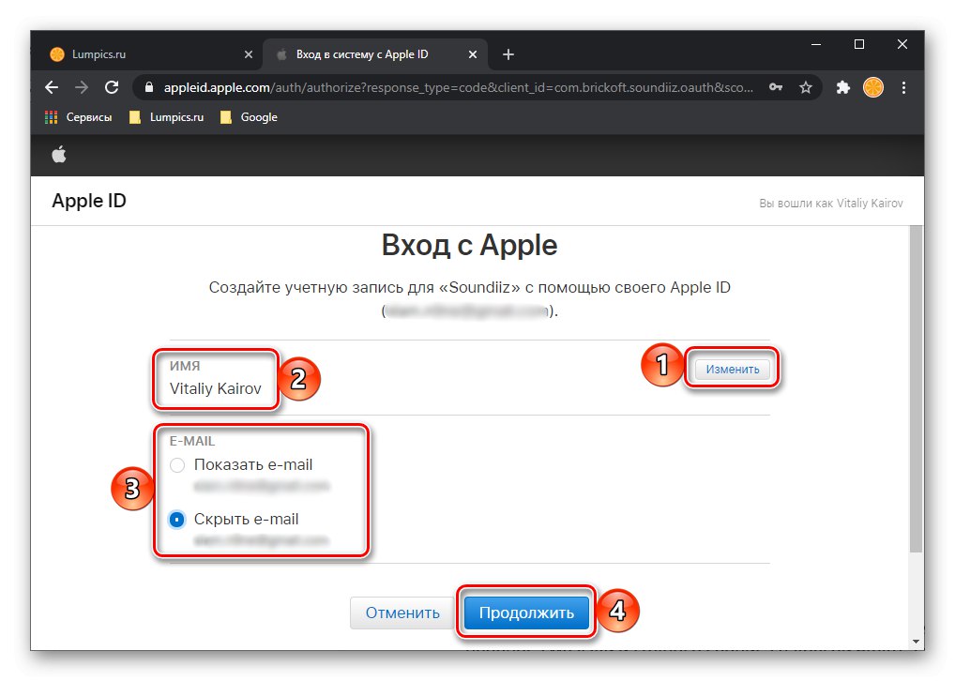Open the saved passwords key icon
The width and height of the screenshot is (955, 681).
pos(775,88)
